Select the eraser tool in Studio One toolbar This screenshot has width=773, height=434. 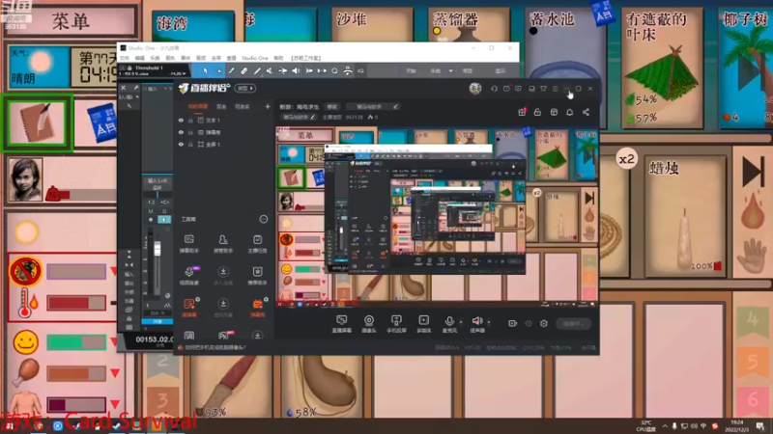[x=244, y=70]
